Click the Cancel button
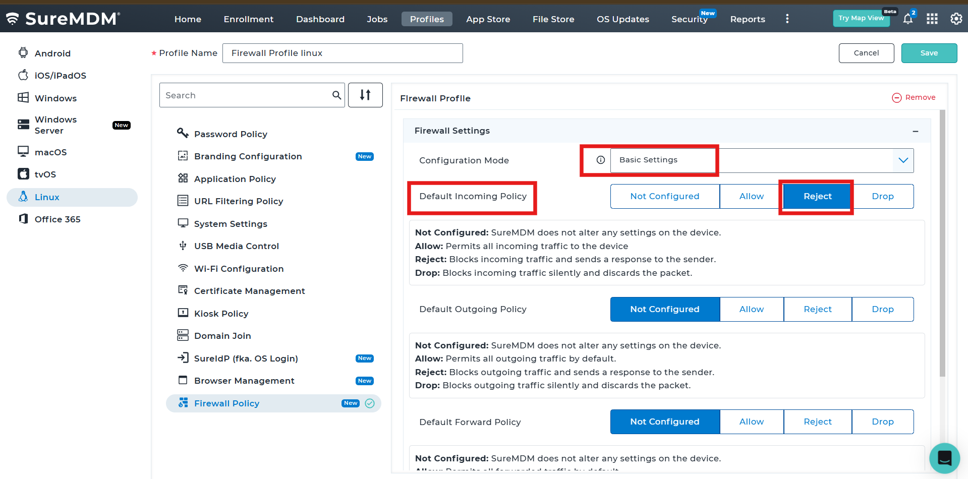This screenshot has width=968, height=479. click(866, 53)
